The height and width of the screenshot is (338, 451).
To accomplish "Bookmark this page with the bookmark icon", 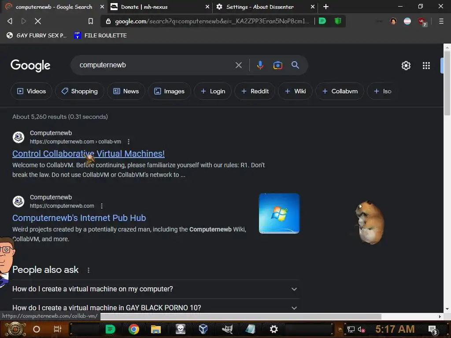I will tap(91, 21).
